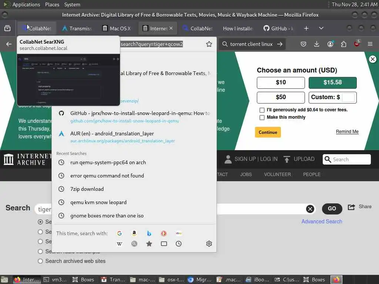The height and width of the screenshot is (284, 379).
Task: Open vm3 terminal from taskbar
Action: point(56,280)
